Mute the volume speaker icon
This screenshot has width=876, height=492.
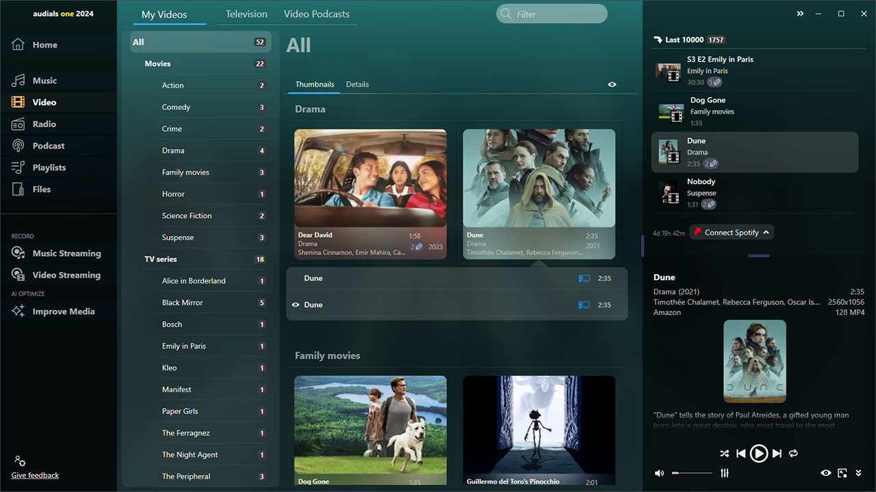(659, 473)
